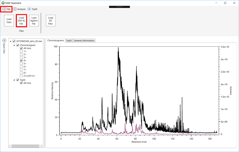Screen dimensions: 239x152
Task: Collapse the TopN tree node
Action: (x=14, y=80)
